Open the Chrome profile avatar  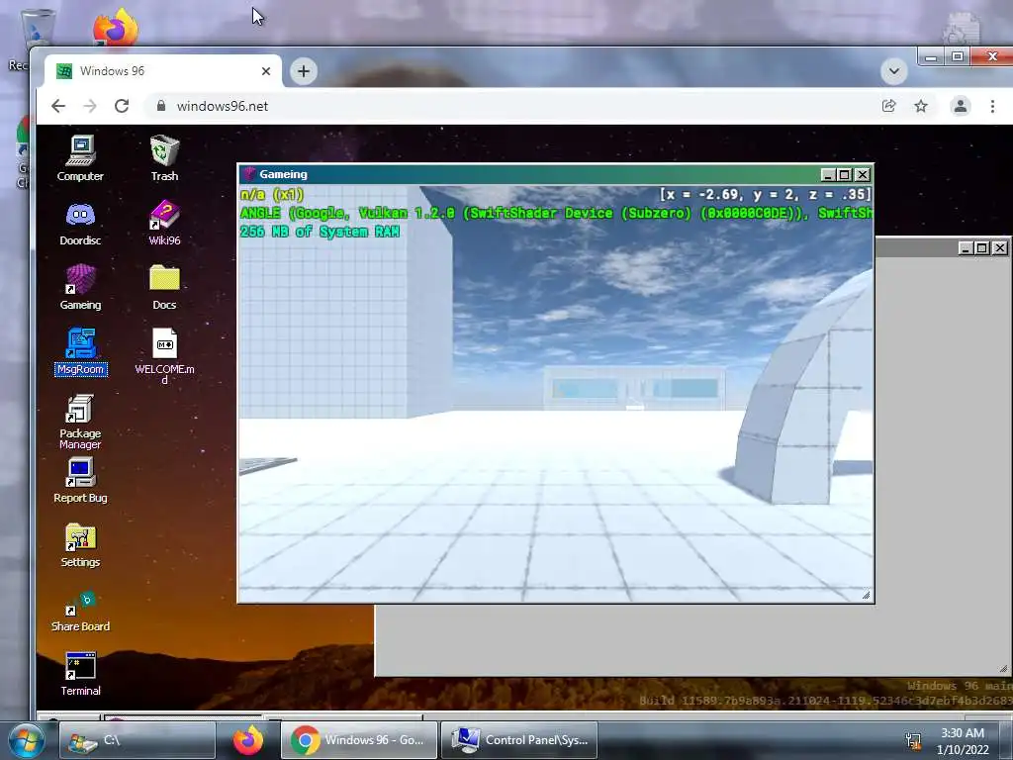click(960, 106)
